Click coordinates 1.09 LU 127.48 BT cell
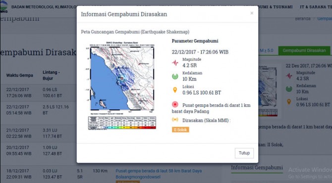Viewport: 332px width, 183px height. pos(53,151)
